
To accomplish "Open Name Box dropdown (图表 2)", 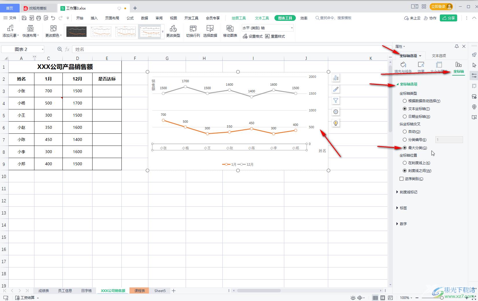I will (x=43, y=49).
